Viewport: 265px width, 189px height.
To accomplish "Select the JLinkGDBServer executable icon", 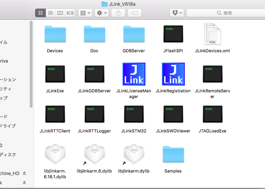I will (x=95, y=74).
